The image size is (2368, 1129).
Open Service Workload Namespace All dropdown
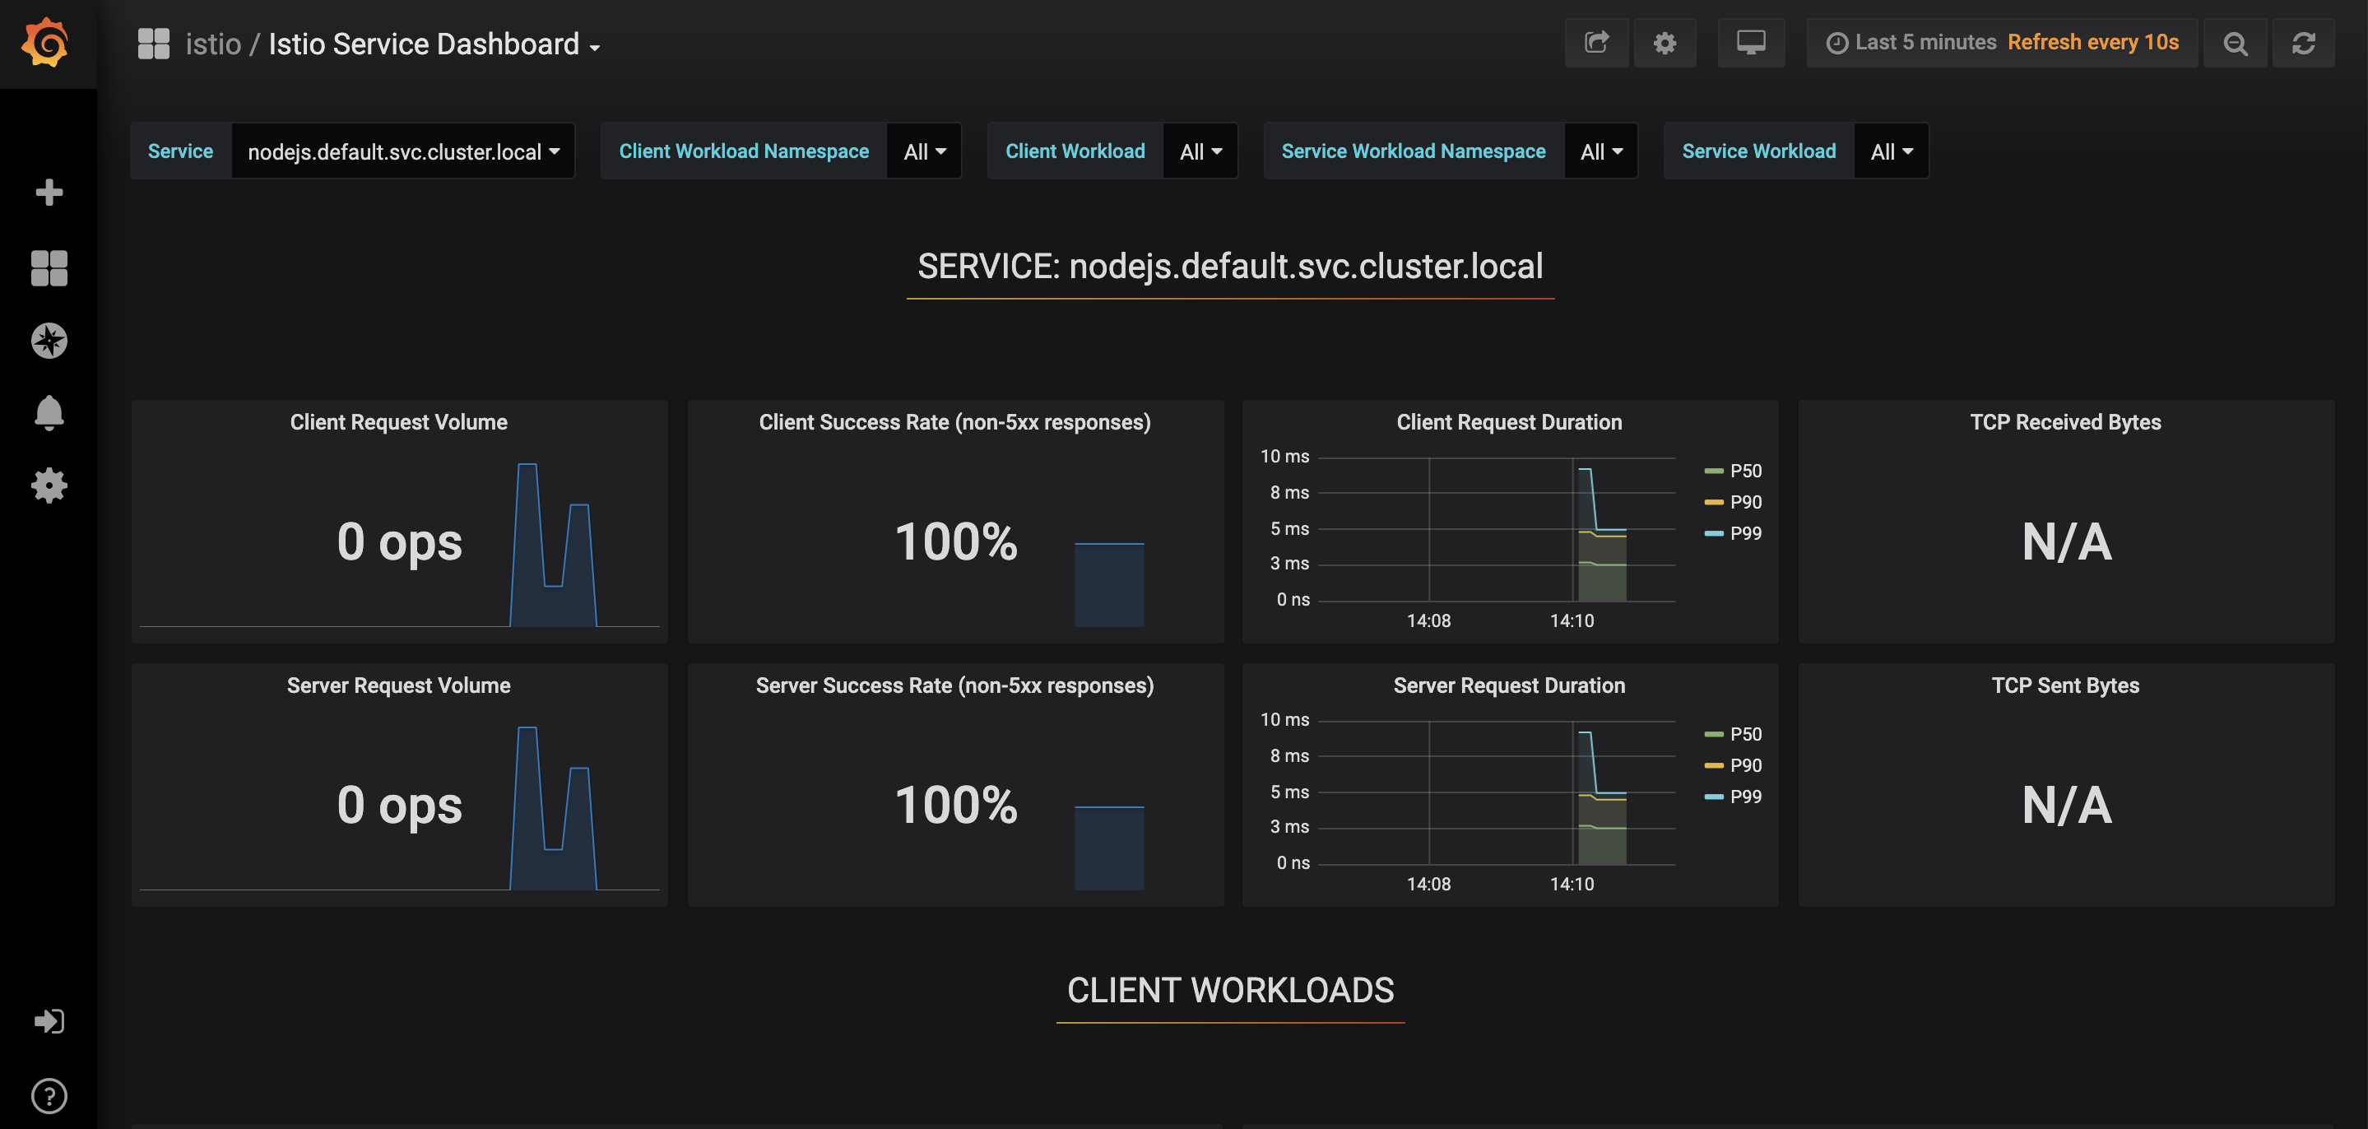[1600, 151]
